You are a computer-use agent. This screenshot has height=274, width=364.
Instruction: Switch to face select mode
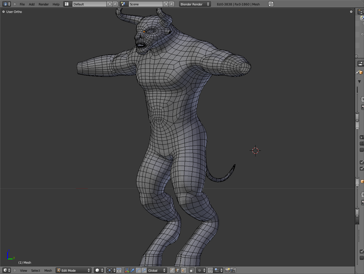(x=183, y=270)
